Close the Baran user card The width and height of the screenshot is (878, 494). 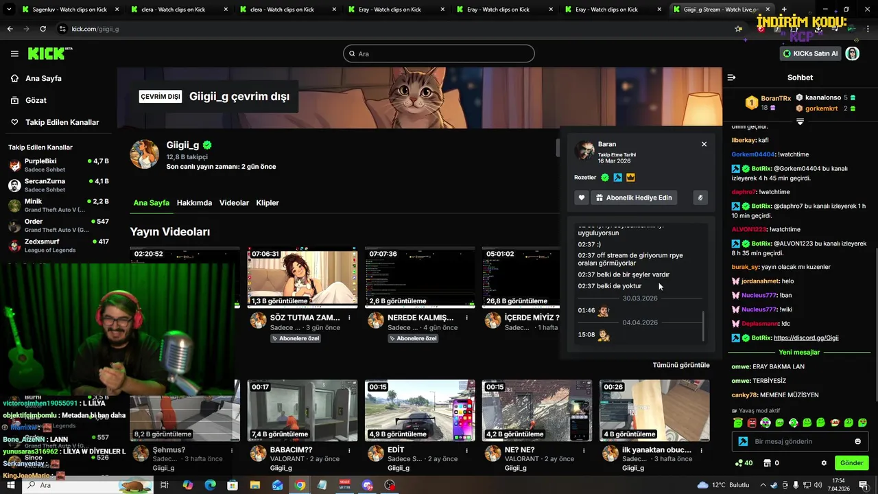(x=704, y=144)
